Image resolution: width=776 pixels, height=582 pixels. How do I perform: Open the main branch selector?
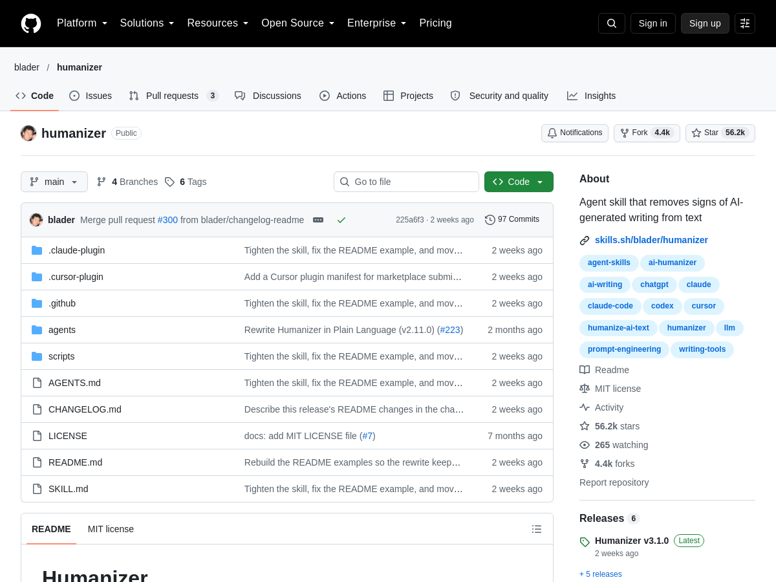point(54,182)
